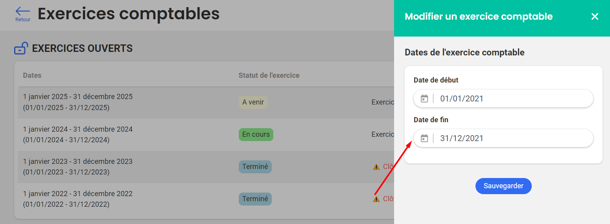Viewport: 610px width, 224px height.
Task: Click the Statut de l'exercice column header
Action: click(269, 75)
